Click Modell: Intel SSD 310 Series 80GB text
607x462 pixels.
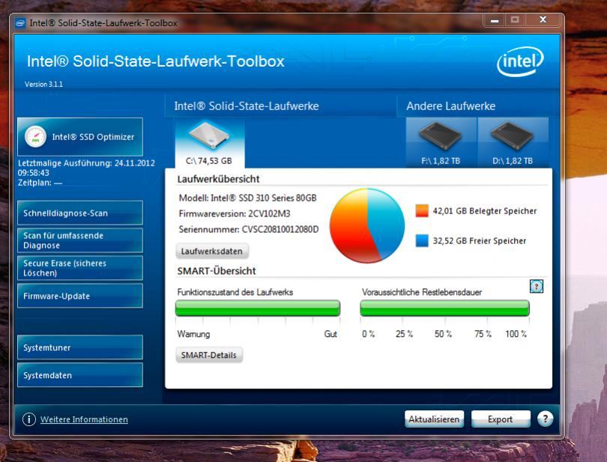coord(247,198)
